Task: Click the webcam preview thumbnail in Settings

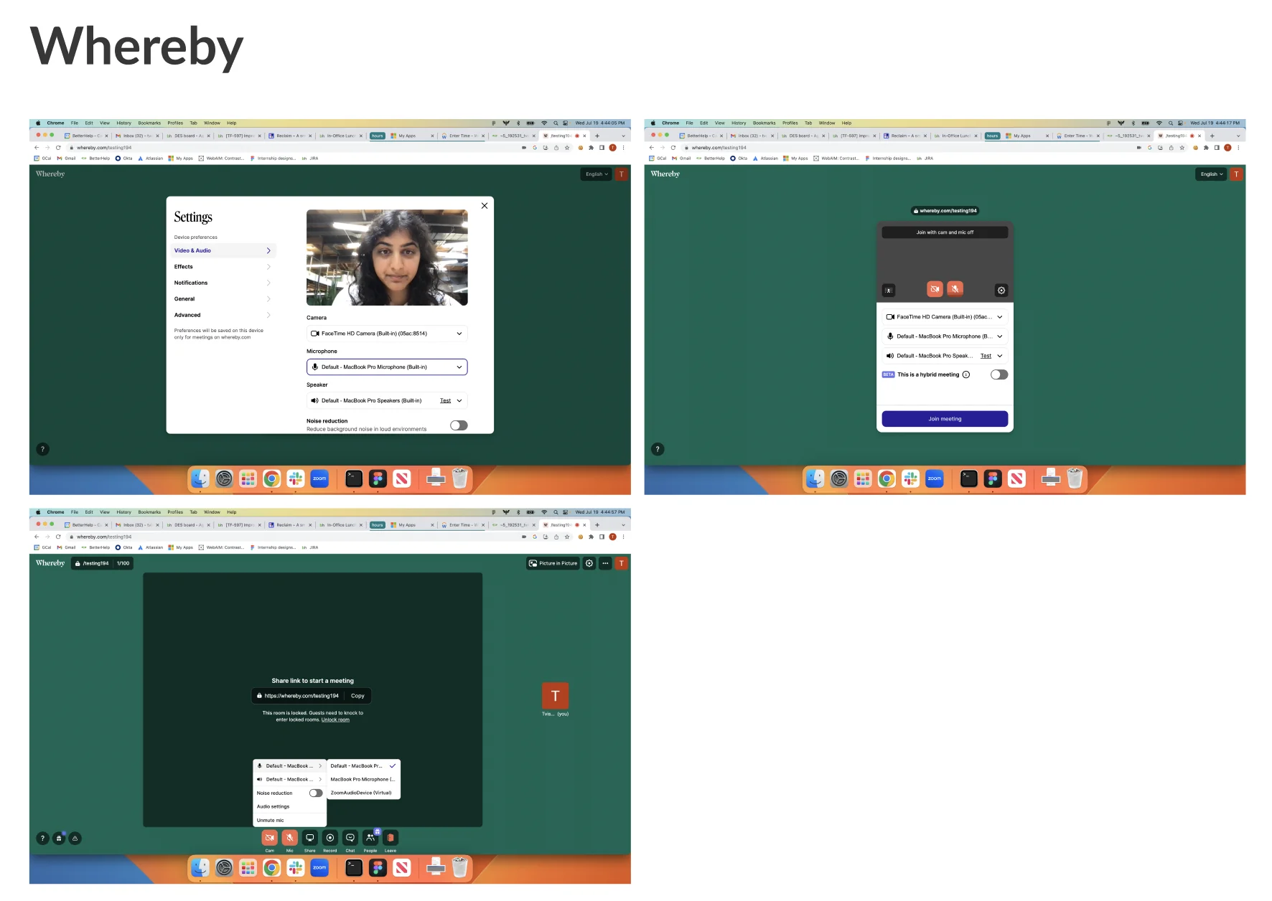Action: [x=387, y=258]
